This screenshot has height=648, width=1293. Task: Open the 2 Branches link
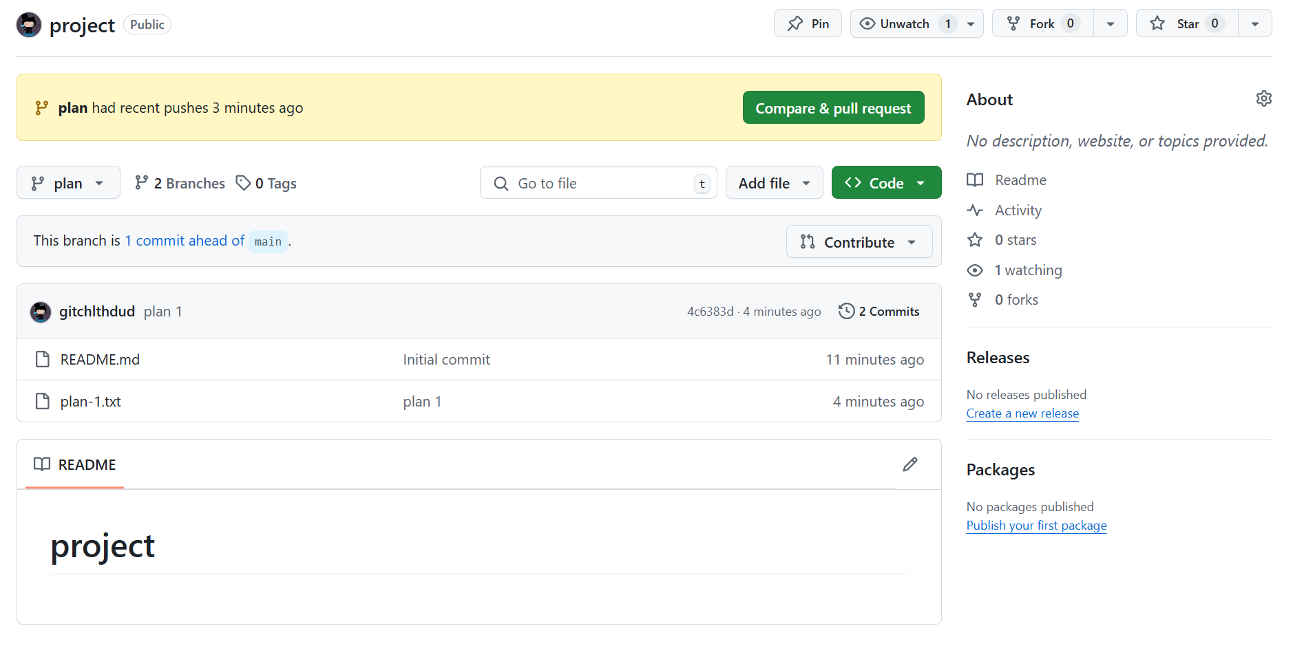tap(180, 183)
